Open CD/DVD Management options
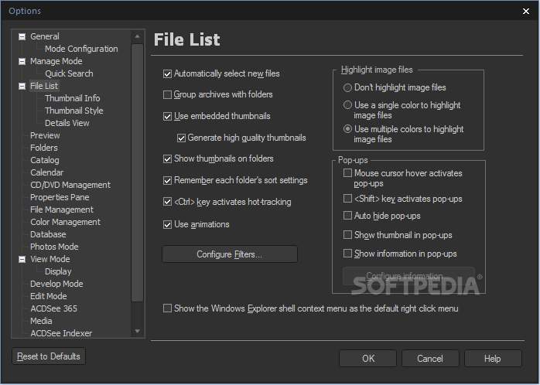The height and width of the screenshot is (385, 540). (70, 185)
